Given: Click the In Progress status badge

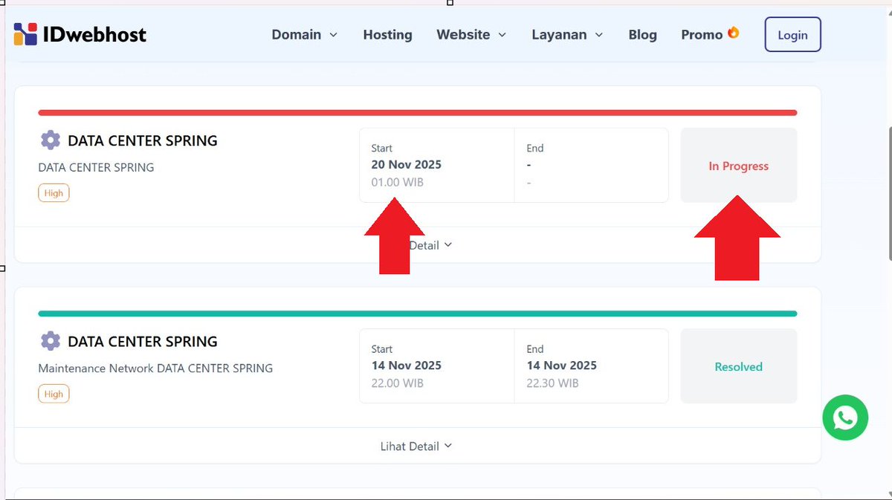Looking at the screenshot, I should (x=739, y=165).
